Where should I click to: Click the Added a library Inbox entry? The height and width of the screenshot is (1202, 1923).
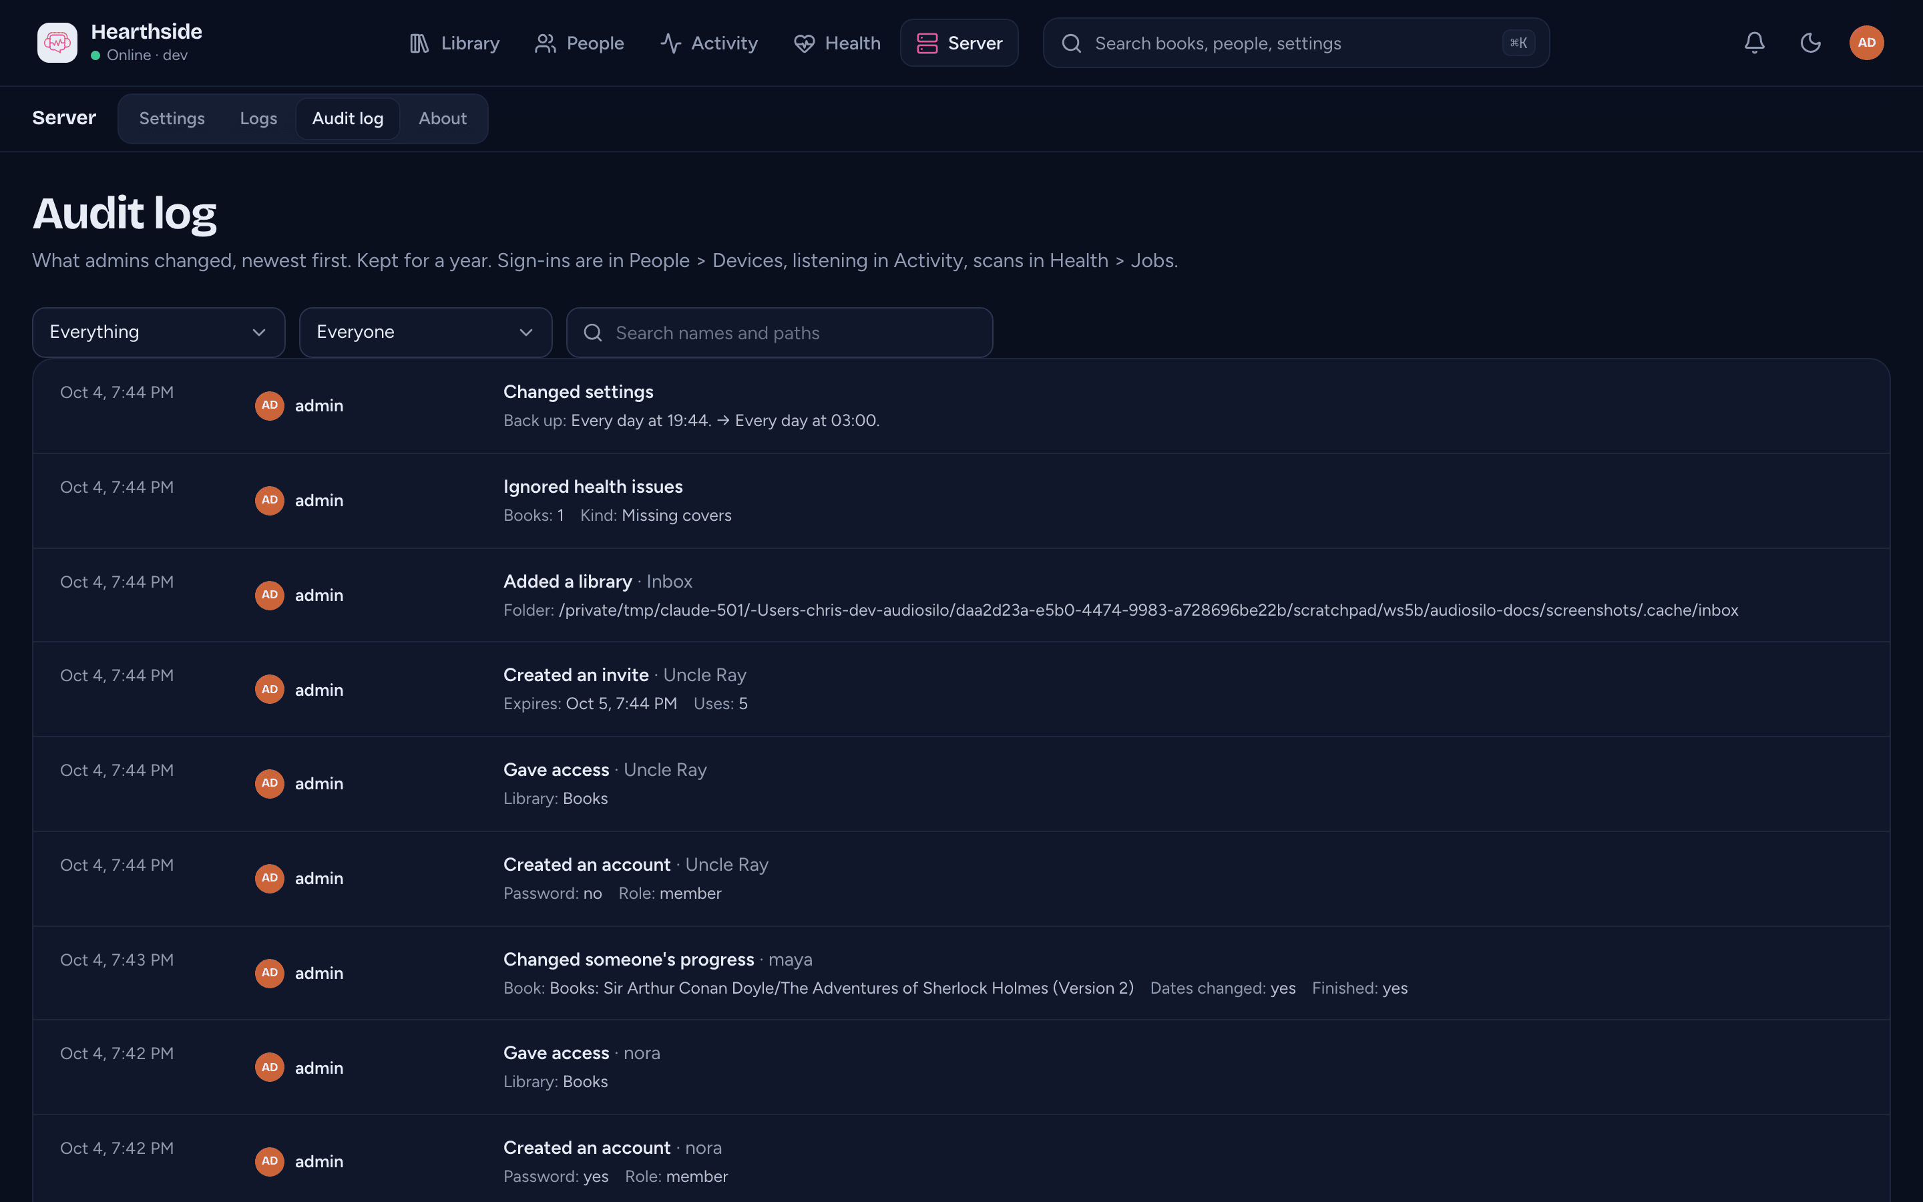click(x=961, y=596)
